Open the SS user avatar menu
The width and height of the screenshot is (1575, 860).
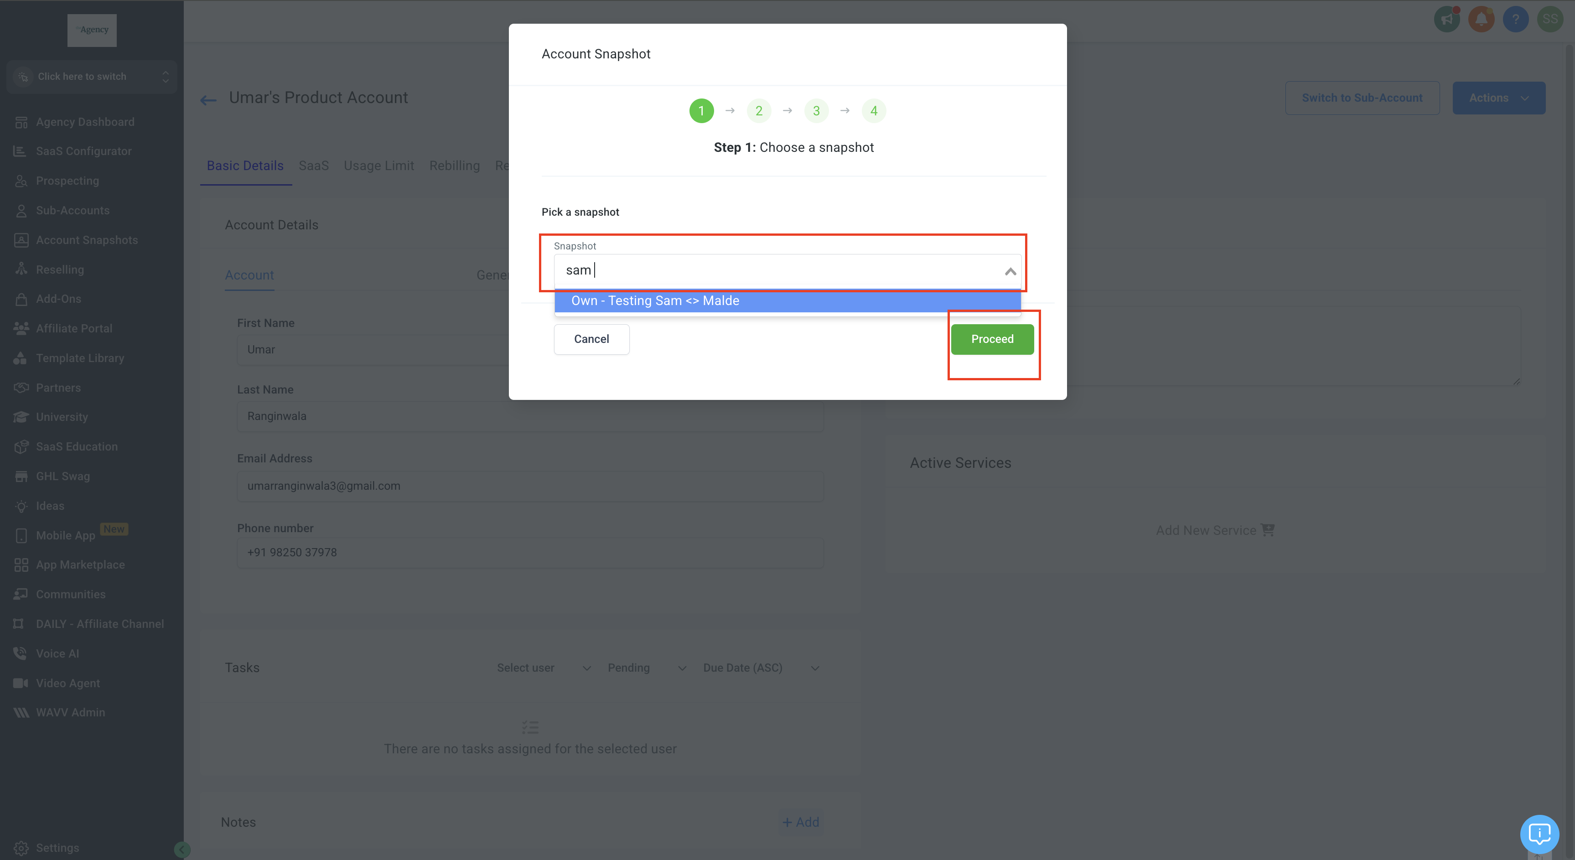(x=1549, y=19)
